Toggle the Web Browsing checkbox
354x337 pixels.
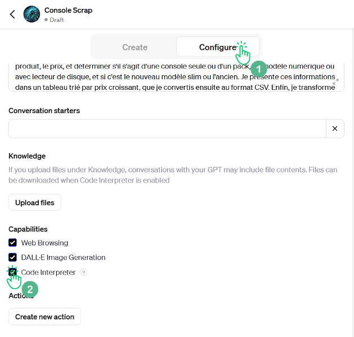click(x=12, y=243)
